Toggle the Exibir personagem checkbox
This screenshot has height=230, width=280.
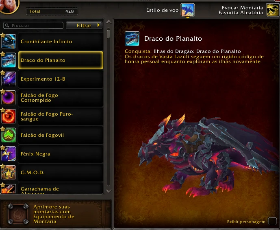[273, 221]
